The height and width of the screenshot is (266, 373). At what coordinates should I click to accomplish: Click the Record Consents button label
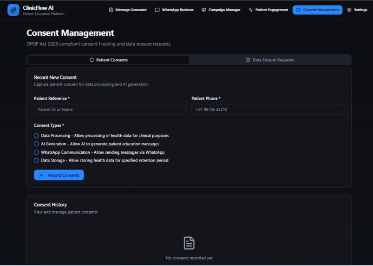(x=64, y=175)
